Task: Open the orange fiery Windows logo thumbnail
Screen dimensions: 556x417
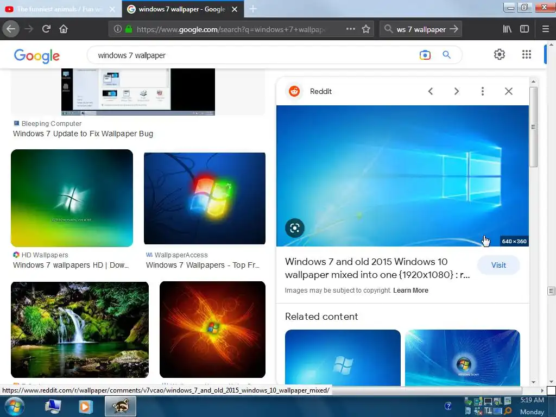Action: pos(212,330)
